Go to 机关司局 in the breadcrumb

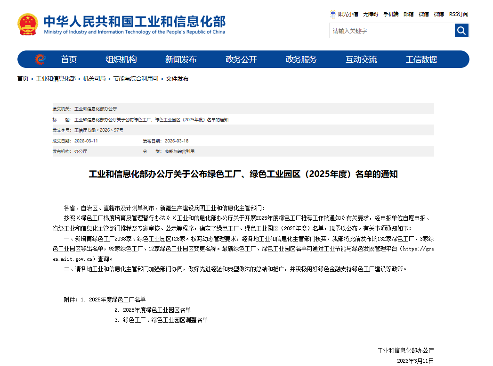[x=94, y=79]
